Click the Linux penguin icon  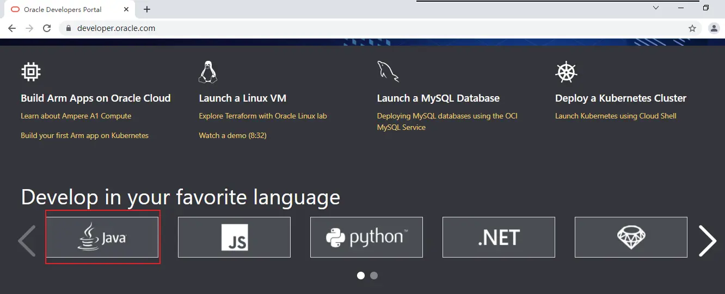click(208, 72)
